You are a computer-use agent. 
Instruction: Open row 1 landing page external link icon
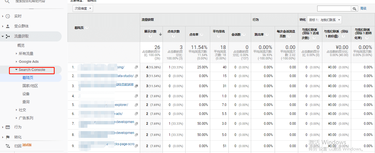point(136,67)
